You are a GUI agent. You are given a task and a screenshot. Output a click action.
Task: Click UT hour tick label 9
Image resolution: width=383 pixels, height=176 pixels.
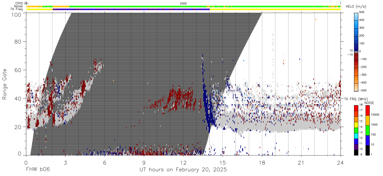click(144, 163)
